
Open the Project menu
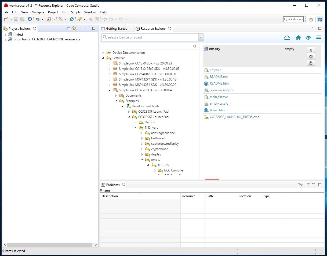pos(53,12)
